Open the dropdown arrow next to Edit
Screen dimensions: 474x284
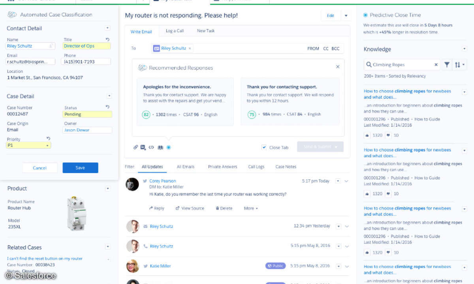(346, 16)
